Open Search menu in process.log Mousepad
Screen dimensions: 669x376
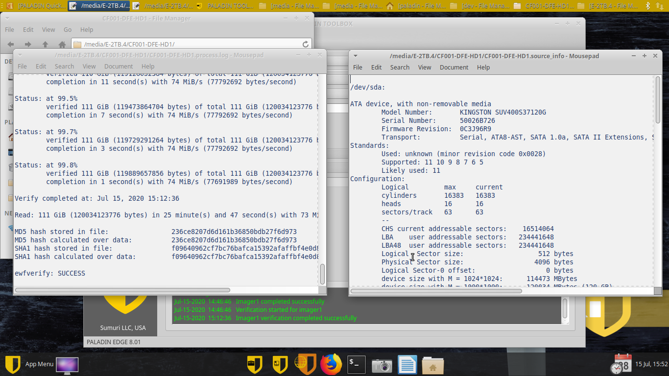[64, 66]
